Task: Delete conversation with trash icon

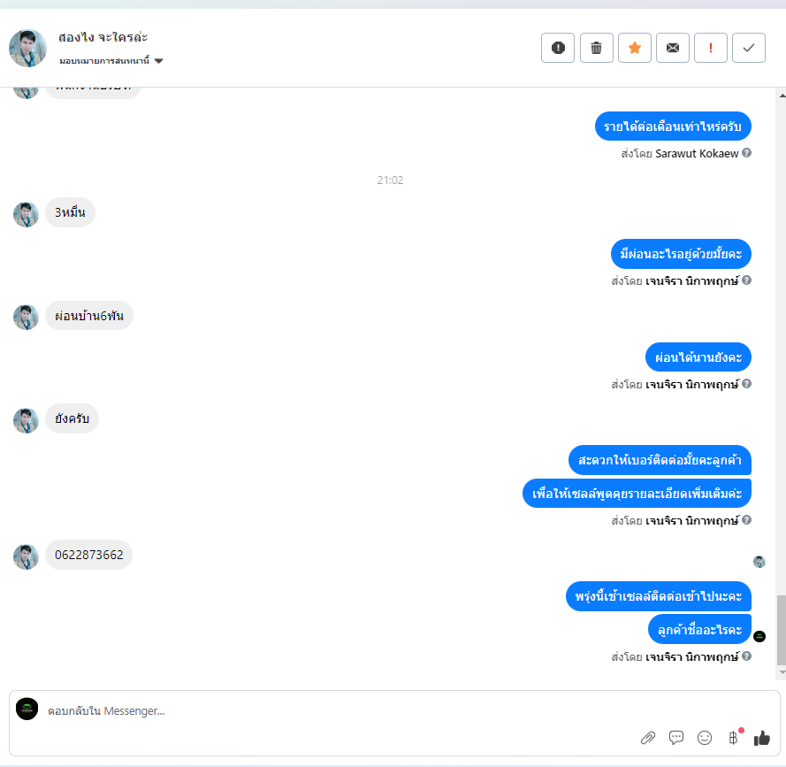Action: 596,48
